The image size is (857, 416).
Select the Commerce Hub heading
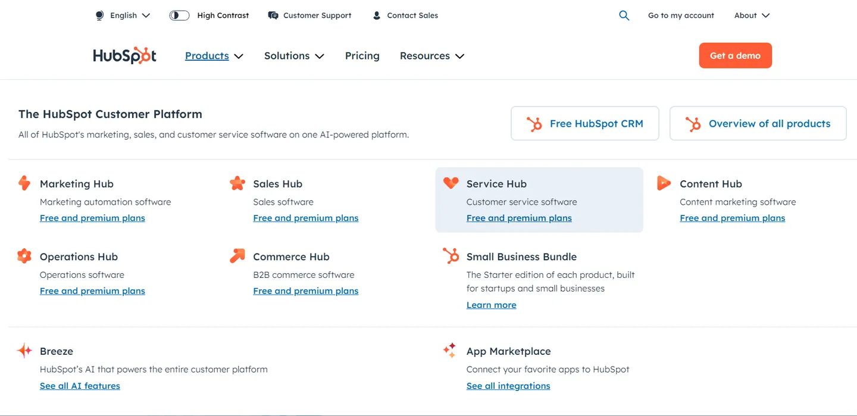click(291, 257)
